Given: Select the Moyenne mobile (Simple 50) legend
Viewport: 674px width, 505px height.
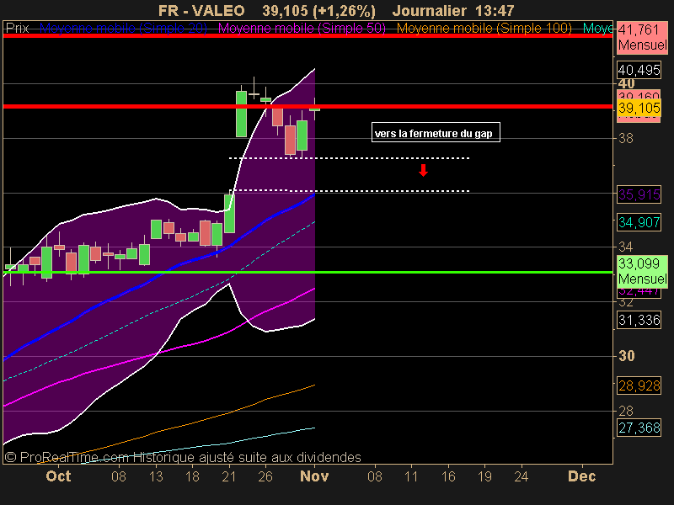Looking at the screenshot, I should [x=302, y=29].
